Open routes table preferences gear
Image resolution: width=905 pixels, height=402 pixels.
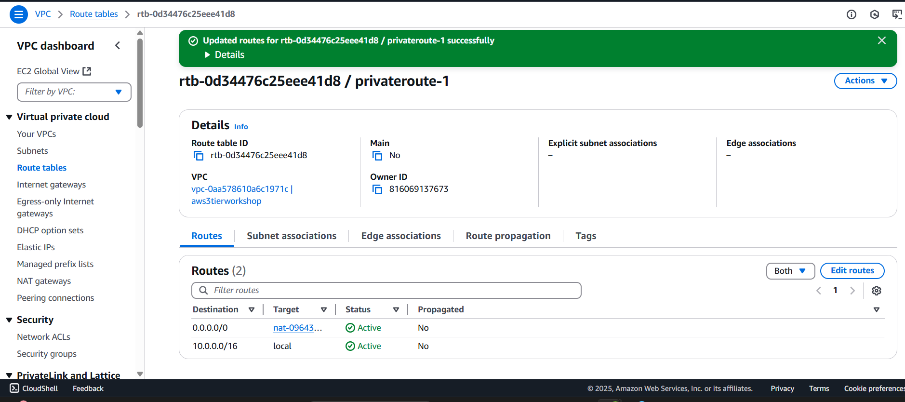tap(877, 291)
